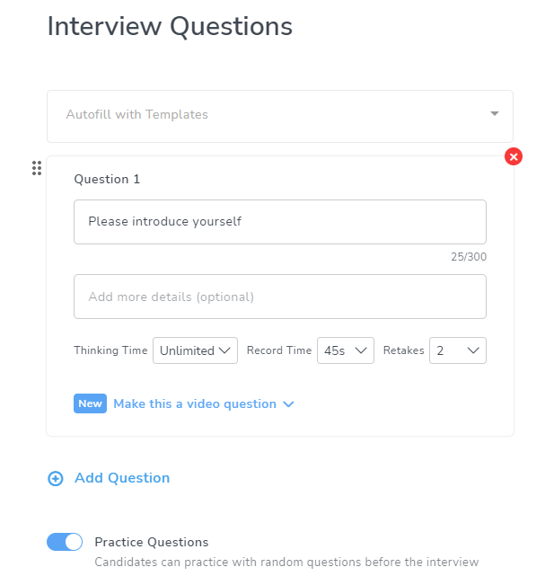Click the blue New badge

click(90, 403)
